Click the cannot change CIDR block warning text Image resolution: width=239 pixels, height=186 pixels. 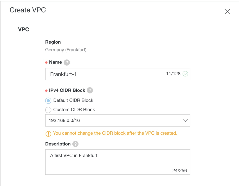click(x=115, y=133)
